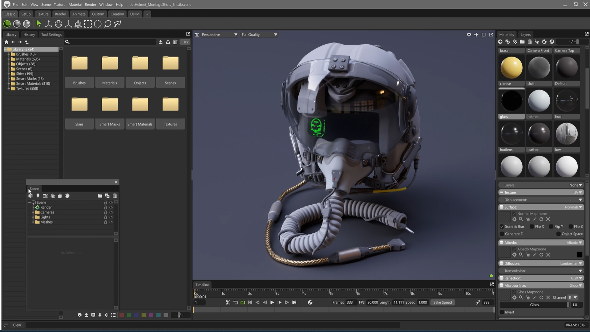This screenshot has height=332, width=590.
Task: Click the loop playback icon in timeline
Action: [x=243, y=302]
